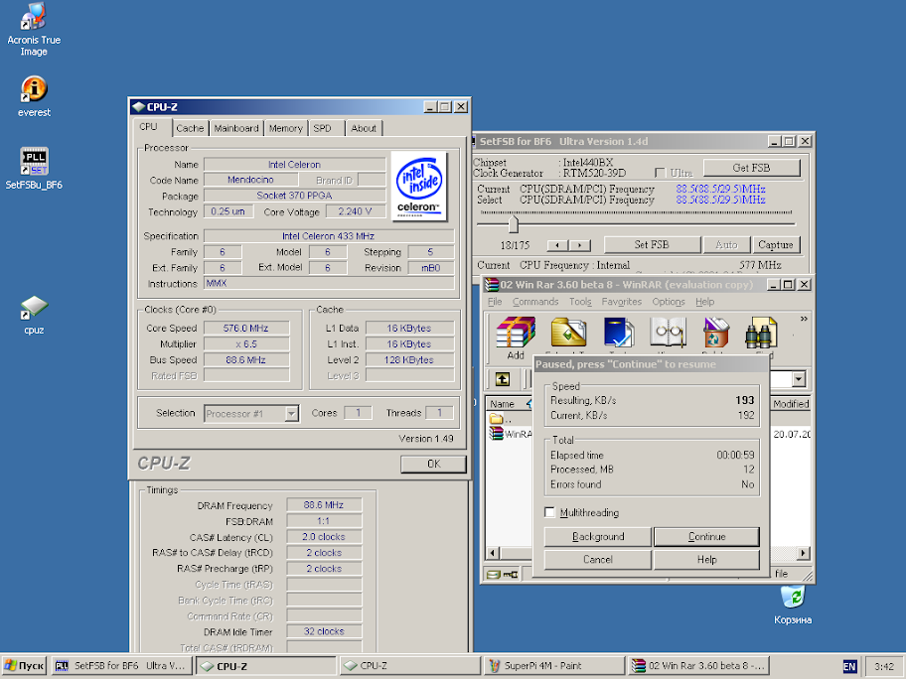Click the Auto button in SetFSB
The height and width of the screenshot is (679, 906).
[x=726, y=245]
